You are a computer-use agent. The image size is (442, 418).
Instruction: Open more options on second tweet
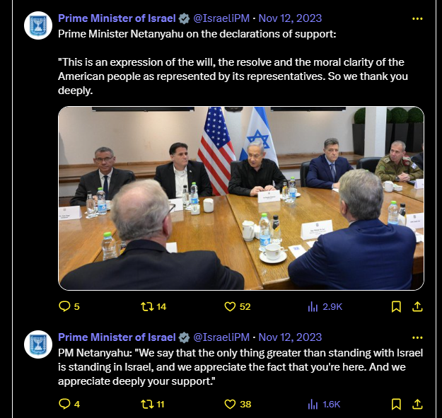pyautogui.click(x=417, y=337)
